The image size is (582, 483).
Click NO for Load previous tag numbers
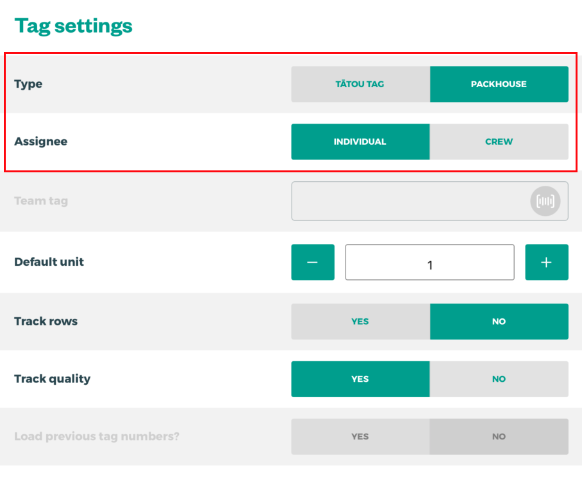click(499, 436)
